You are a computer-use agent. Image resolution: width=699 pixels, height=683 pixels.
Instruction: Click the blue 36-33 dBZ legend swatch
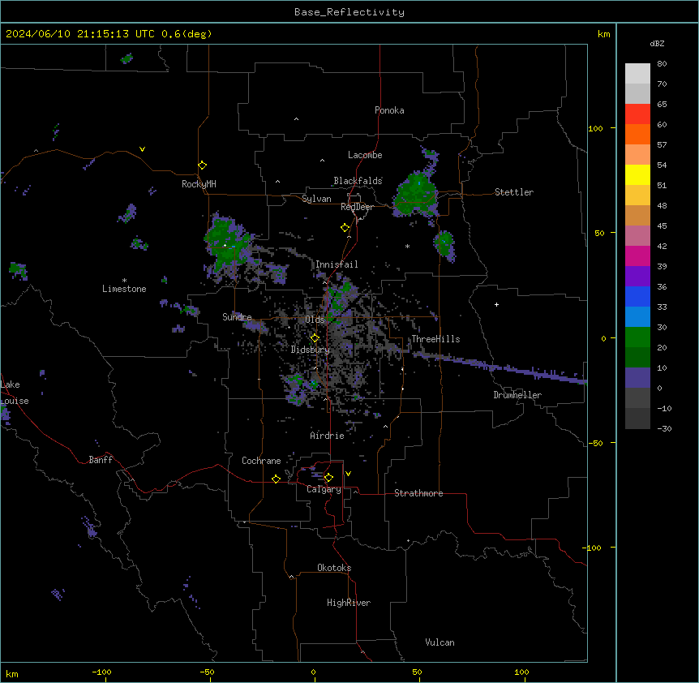[x=637, y=296]
